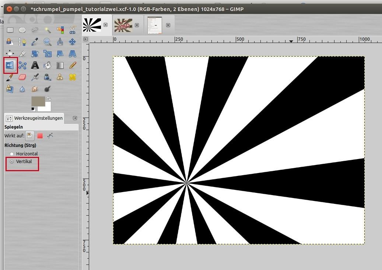Select the Horizontal direction radio button
382x270 pixels.
pyautogui.click(x=12, y=154)
